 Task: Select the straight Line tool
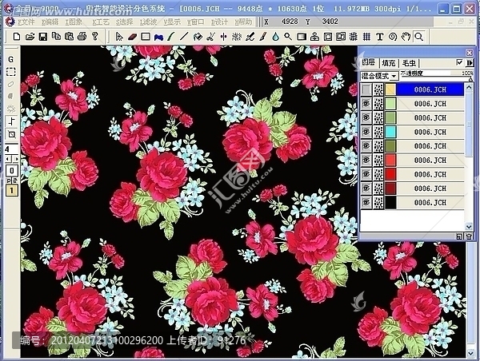point(184,37)
